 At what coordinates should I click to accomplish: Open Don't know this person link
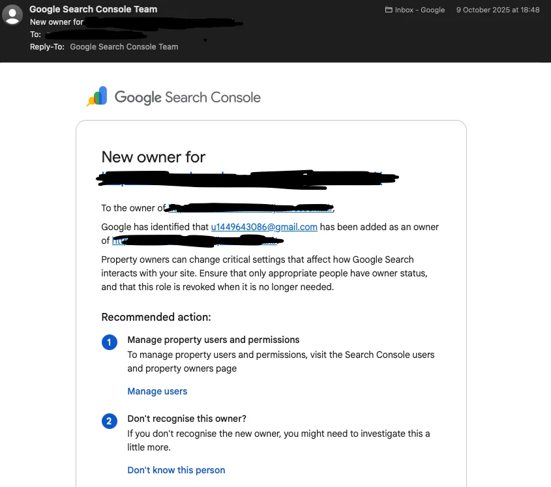(x=176, y=470)
